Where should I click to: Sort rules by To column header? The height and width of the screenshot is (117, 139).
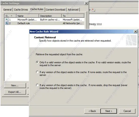point(73,16)
